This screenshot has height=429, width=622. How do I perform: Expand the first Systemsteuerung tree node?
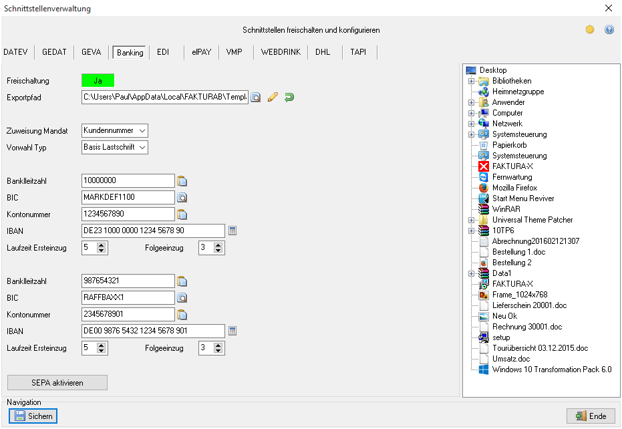click(x=471, y=134)
